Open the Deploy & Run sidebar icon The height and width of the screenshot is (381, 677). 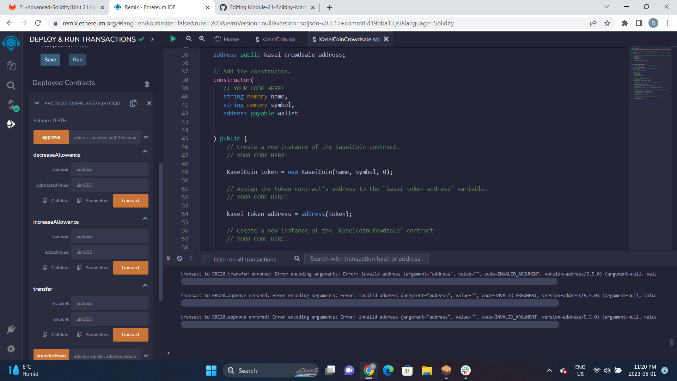pyautogui.click(x=11, y=124)
